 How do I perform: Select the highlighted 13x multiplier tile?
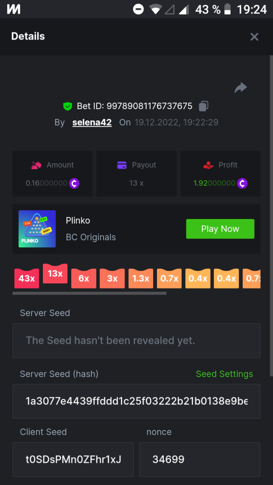55,274
